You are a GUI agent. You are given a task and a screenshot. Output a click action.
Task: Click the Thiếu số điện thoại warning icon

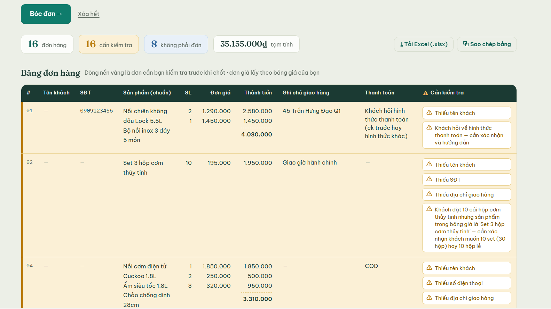tap(429, 283)
